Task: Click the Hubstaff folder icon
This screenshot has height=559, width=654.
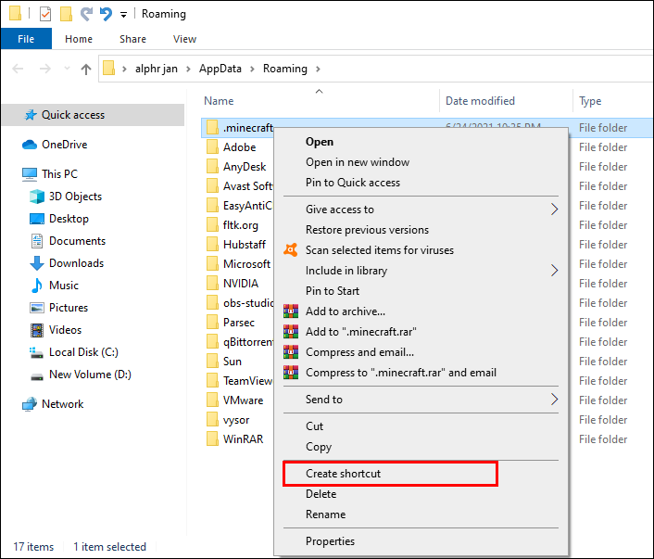Action: (x=212, y=244)
